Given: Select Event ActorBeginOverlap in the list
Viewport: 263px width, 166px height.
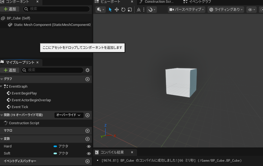Looking at the screenshot, I should (31, 100).
